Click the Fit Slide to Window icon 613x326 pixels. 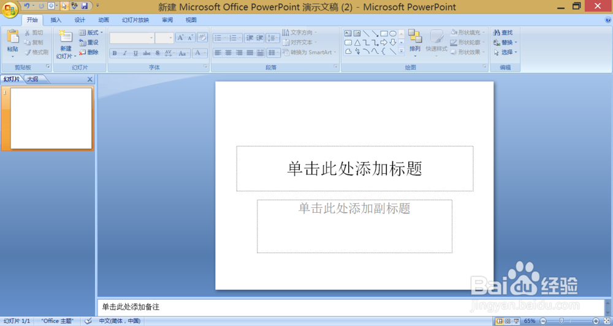607,321
